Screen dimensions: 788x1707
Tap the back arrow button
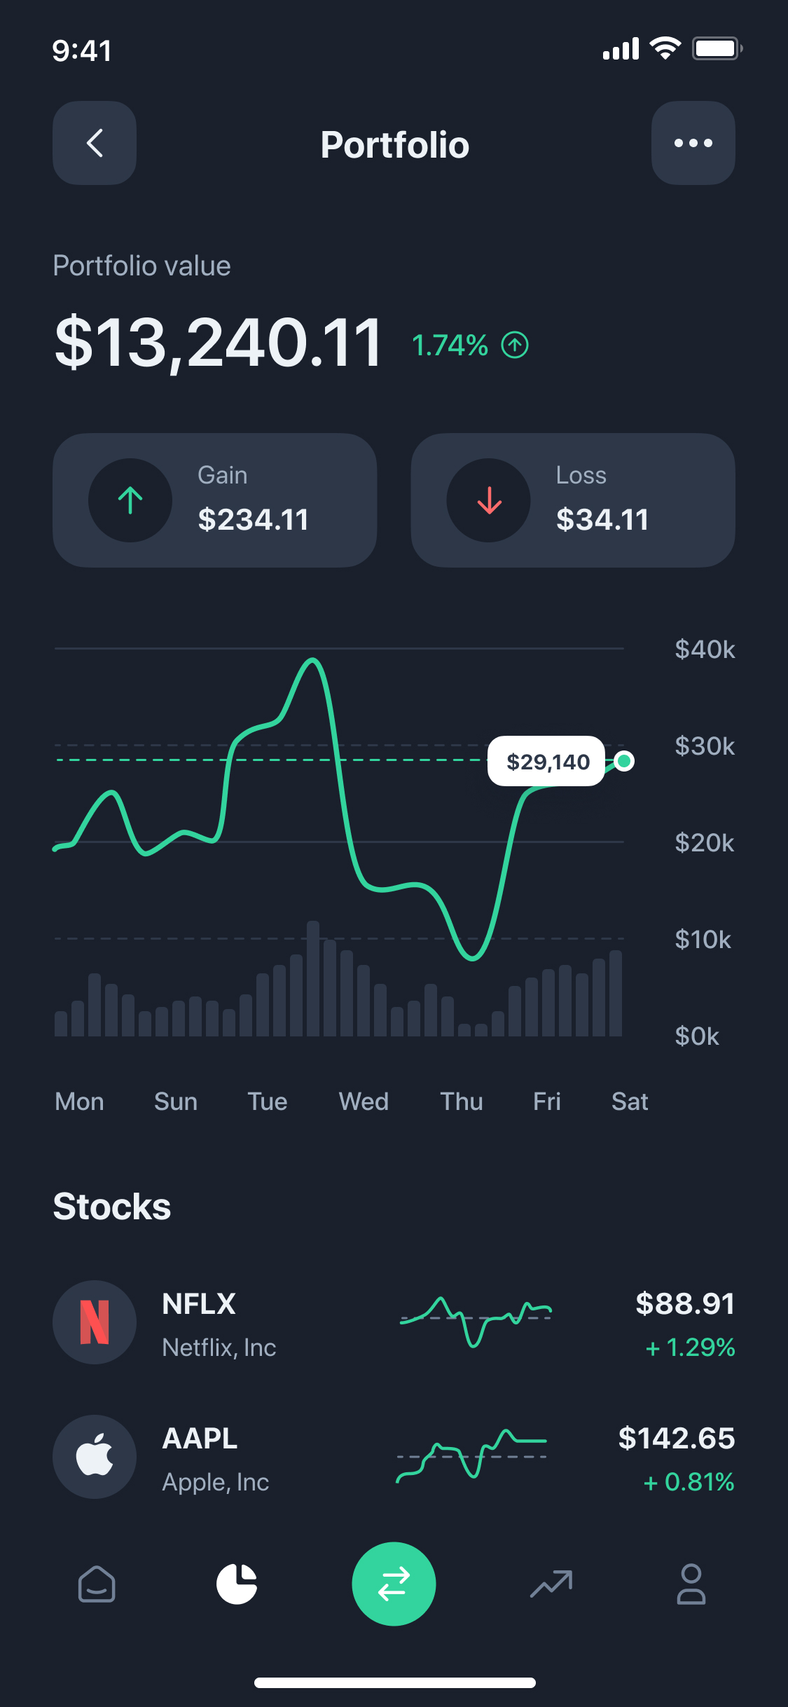point(95,143)
